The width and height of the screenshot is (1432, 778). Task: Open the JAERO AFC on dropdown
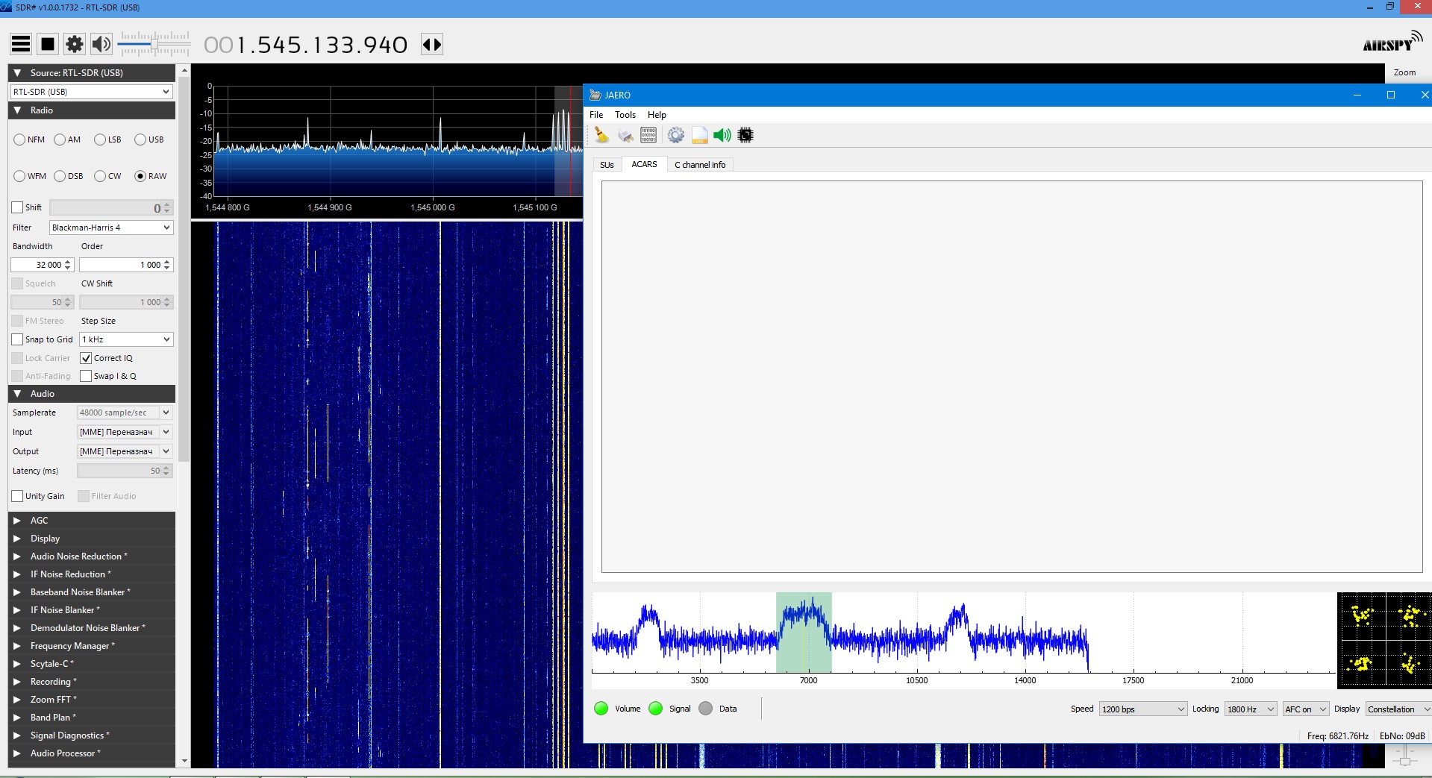(1306, 709)
